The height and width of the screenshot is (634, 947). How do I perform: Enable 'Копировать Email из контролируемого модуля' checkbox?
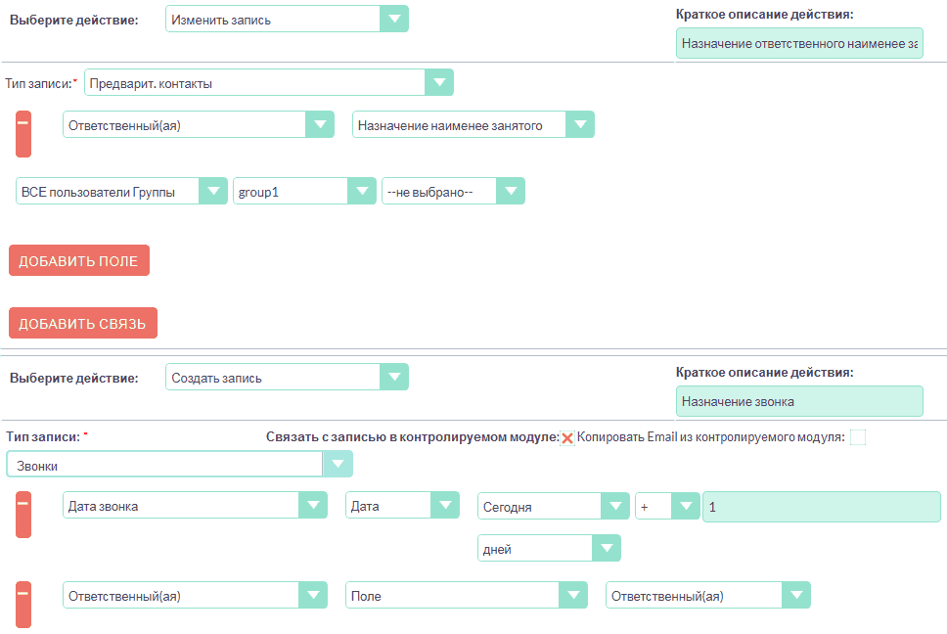pyautogui.click(x=858, y=438)
